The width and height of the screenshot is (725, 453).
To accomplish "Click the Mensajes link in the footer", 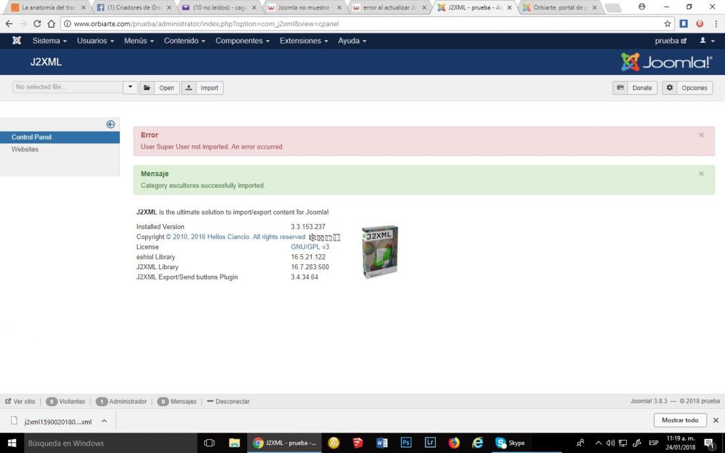I will tap(177, 401).
